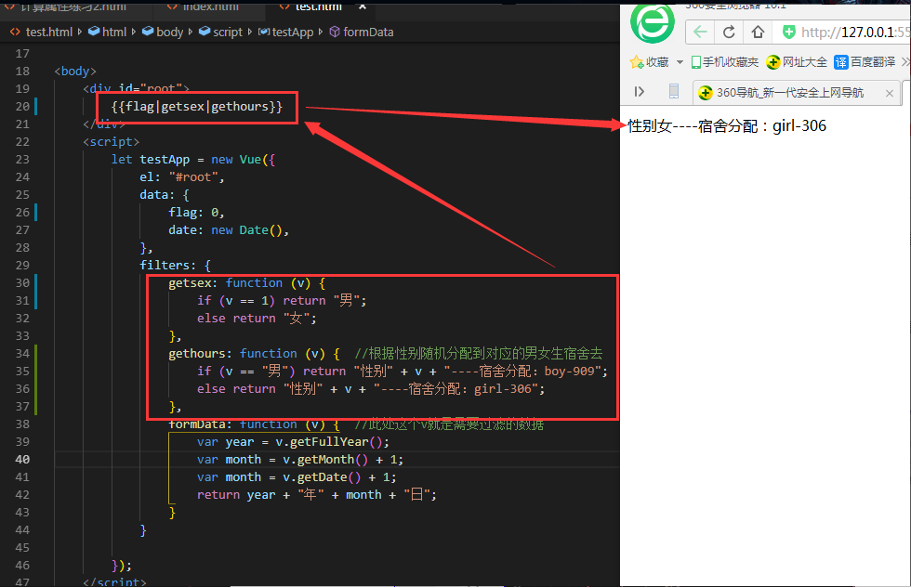The width and height of the screenshot is (911, 587).
Task: Click line number 20 in gutter
Action: [x=22, y=106]
